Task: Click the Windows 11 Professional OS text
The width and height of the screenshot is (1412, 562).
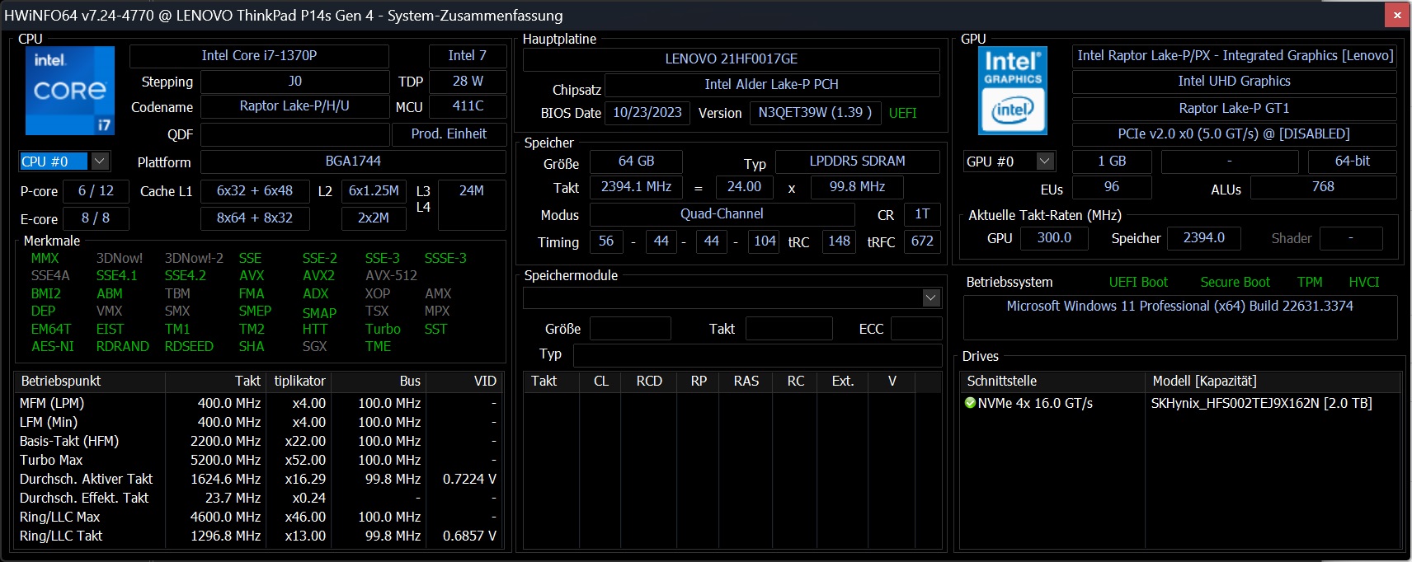Action: click(x=1179, y=306)
